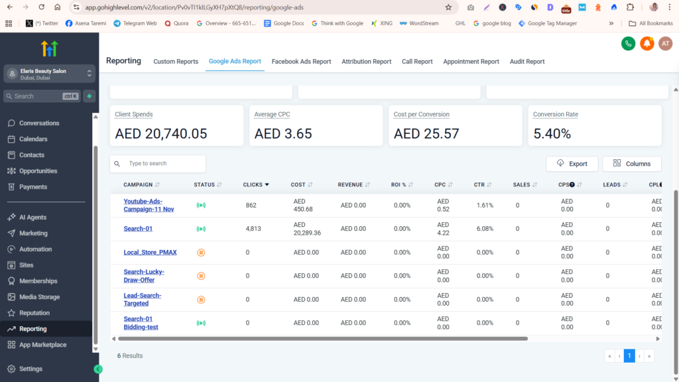
Task: Open Sites in the sidebar
Action: pos(26,265)
